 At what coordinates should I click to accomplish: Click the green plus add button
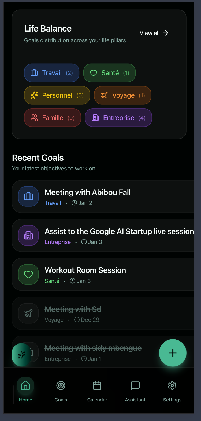click(x=173, y=353)
